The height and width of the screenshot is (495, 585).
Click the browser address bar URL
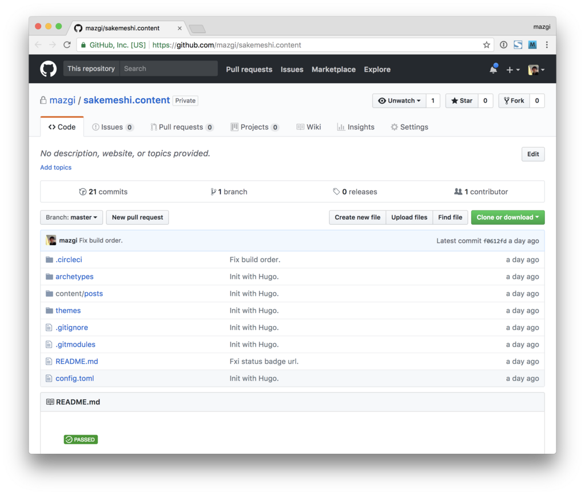227,45
